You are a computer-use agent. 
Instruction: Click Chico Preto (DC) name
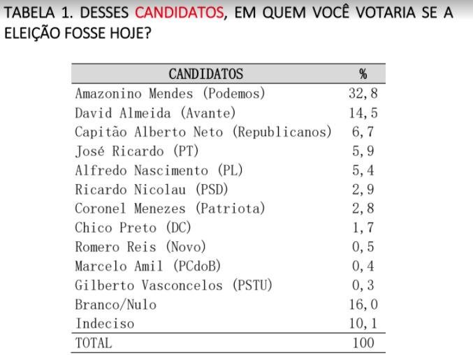[133, 227]
